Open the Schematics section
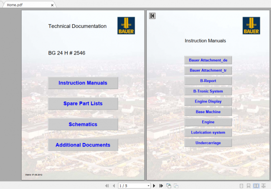 point(83,124)
